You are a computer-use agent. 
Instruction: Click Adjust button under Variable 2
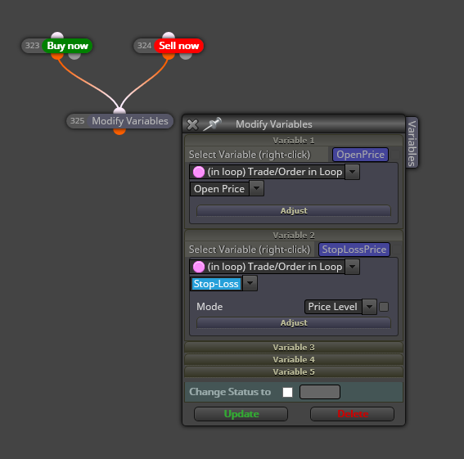click(294, 323)
